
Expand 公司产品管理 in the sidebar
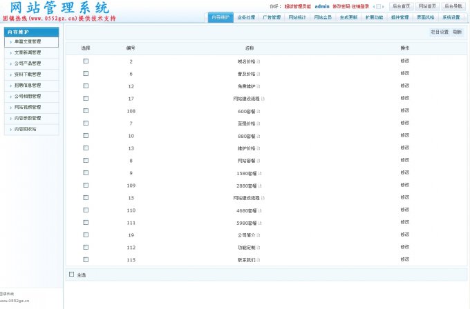[32, 63]
